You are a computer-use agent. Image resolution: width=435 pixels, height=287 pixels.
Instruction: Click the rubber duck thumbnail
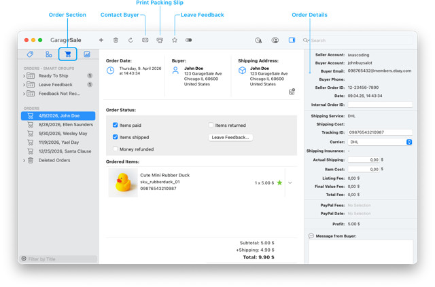[x=123, y=183]
